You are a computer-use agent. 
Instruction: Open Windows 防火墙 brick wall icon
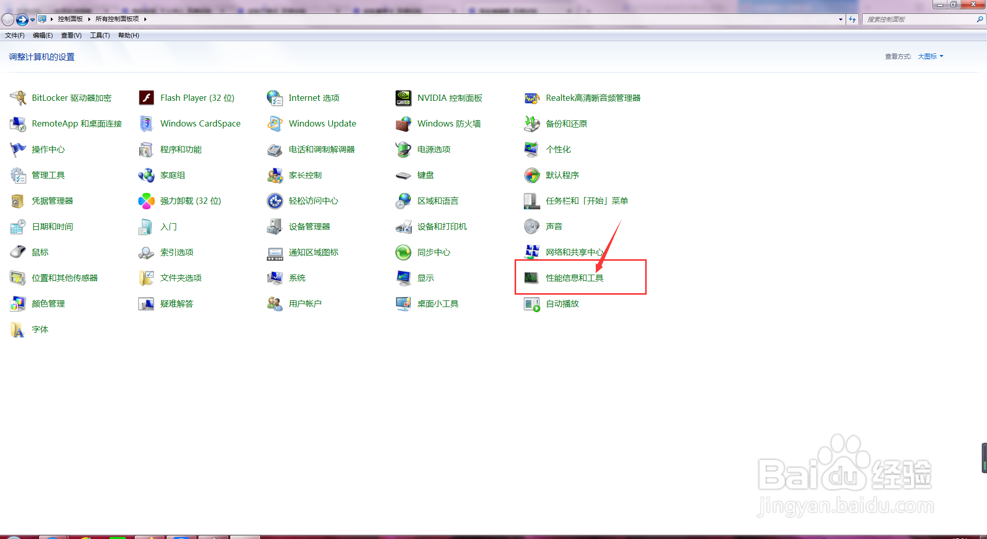click(x=404, y=123)
